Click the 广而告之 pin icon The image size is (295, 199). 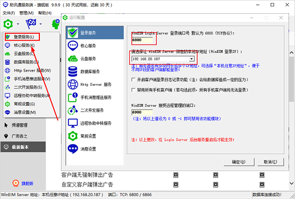(x=6, y=136)
